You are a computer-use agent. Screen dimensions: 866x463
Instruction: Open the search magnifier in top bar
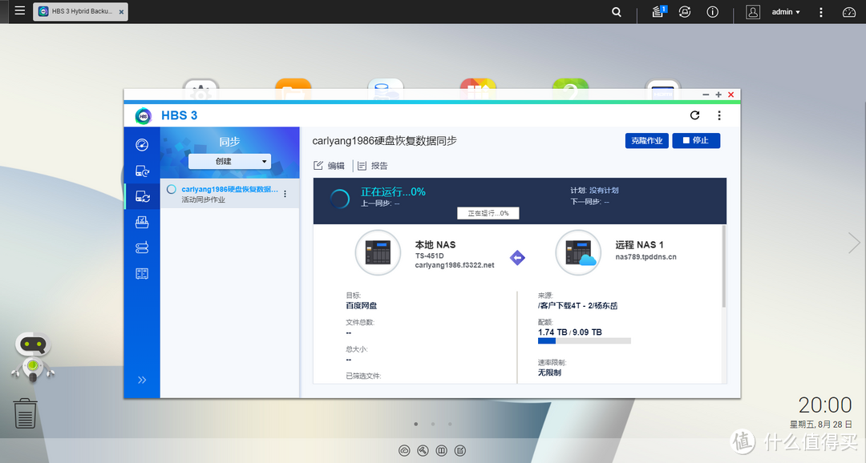pyautogui.click(x=617, y=11)
